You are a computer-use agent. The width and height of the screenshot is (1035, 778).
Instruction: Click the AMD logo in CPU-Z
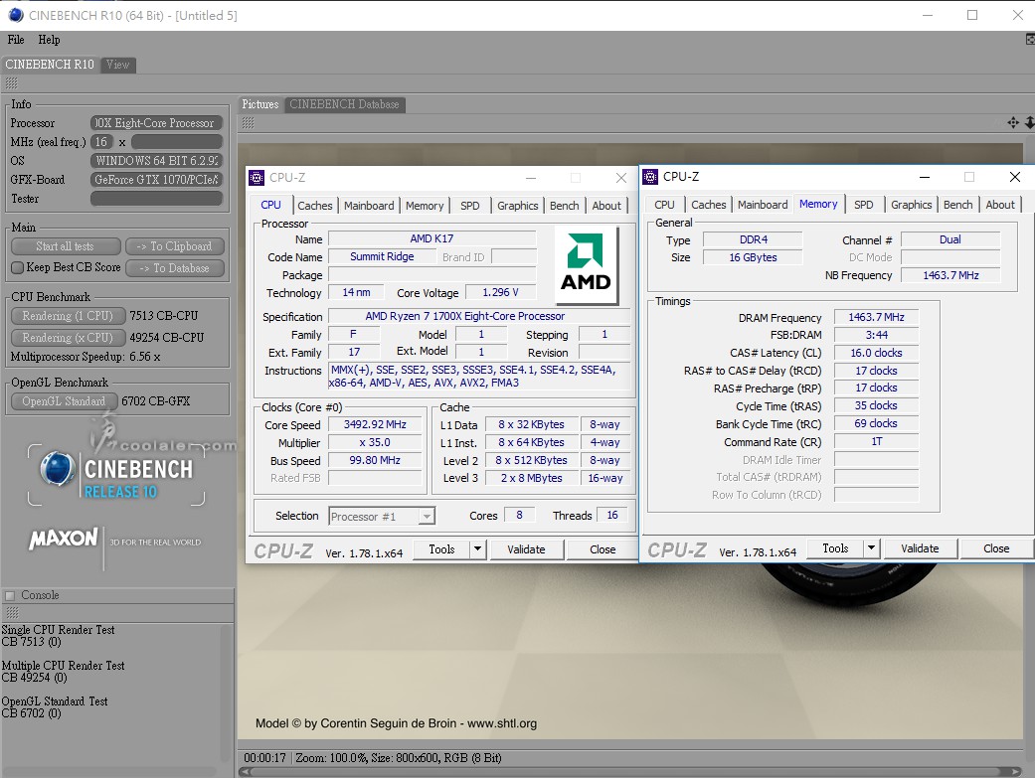(587, 265)
